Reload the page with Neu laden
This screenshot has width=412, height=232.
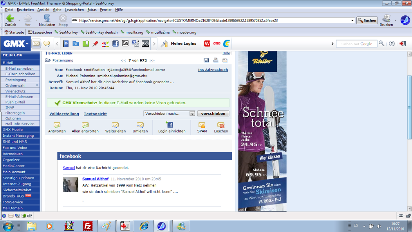coord(46,20)
